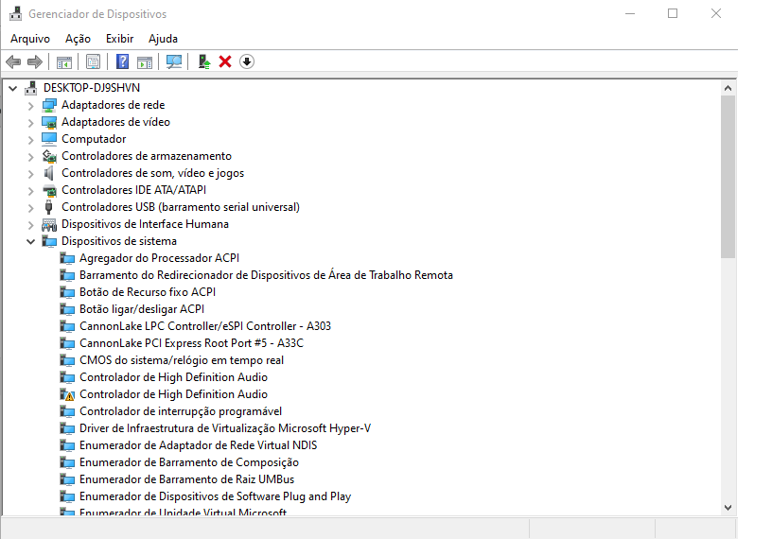Collapse the DESKTOP-DJ9SHVN root node
This screenshot has height=539, width=772.
(13, 88)
